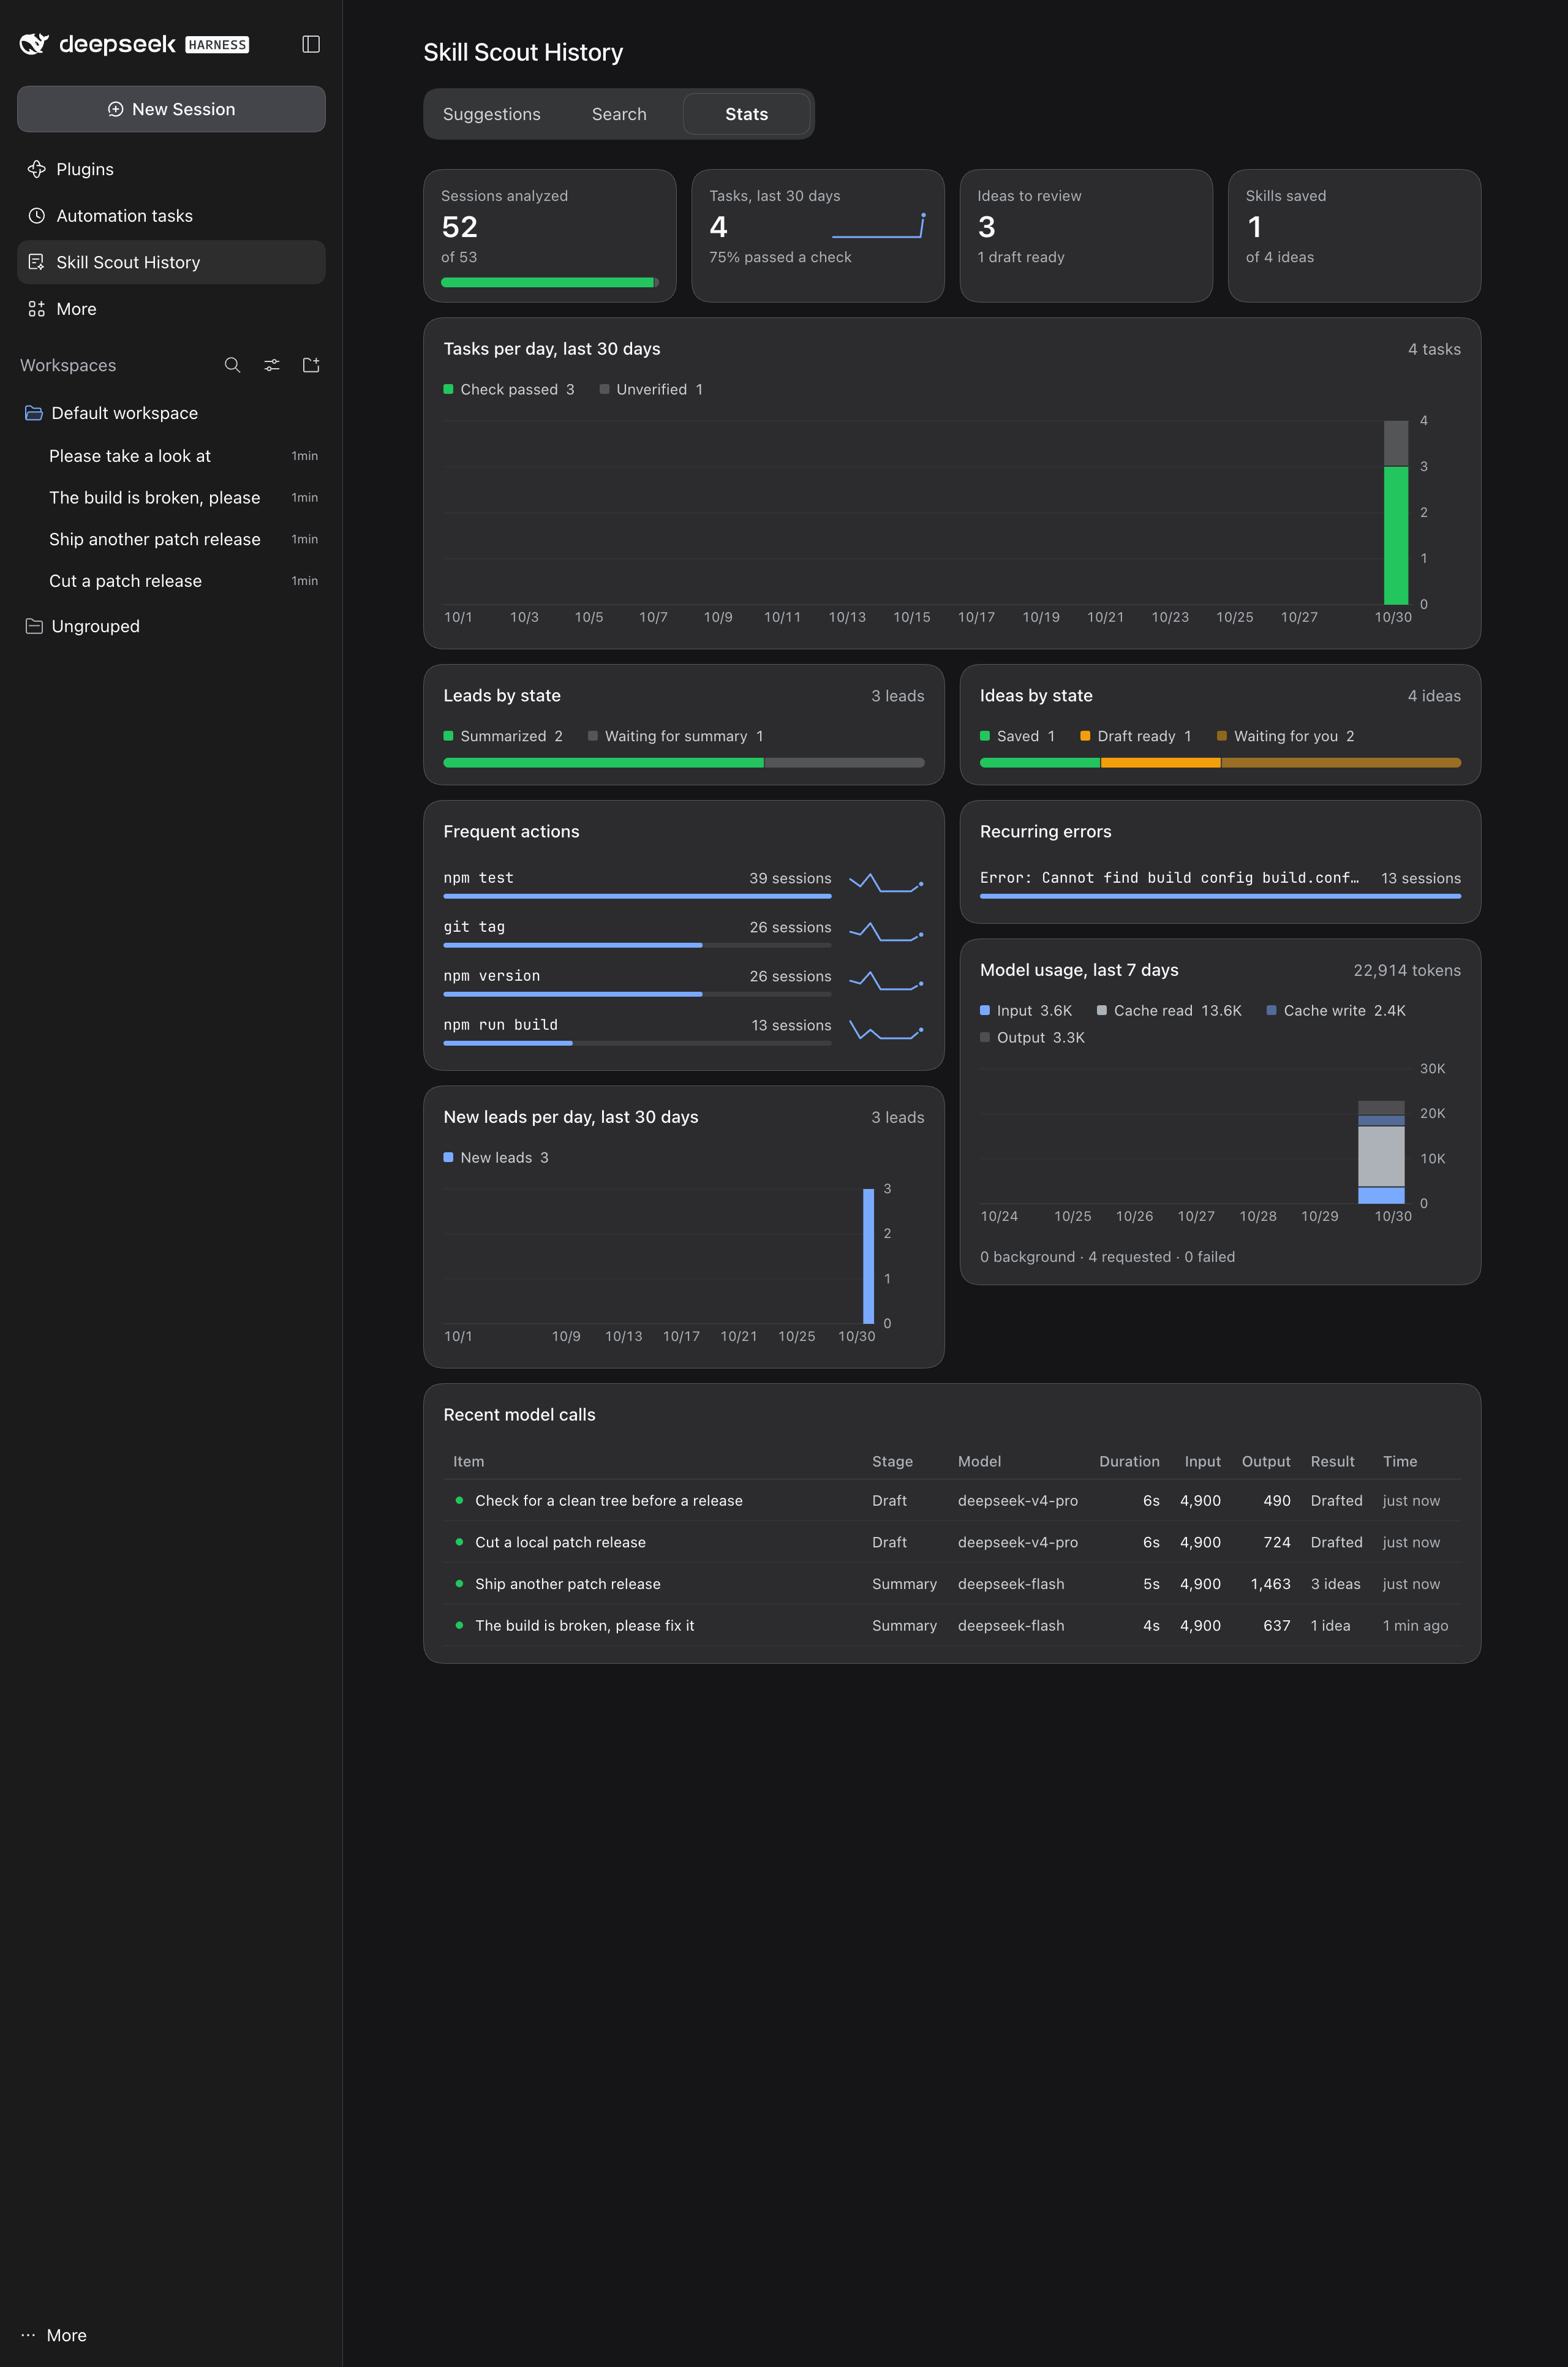Screen dimensions: 1568x2367
Task: Create a new workspace folder icon
Action: tap(311, 365)
